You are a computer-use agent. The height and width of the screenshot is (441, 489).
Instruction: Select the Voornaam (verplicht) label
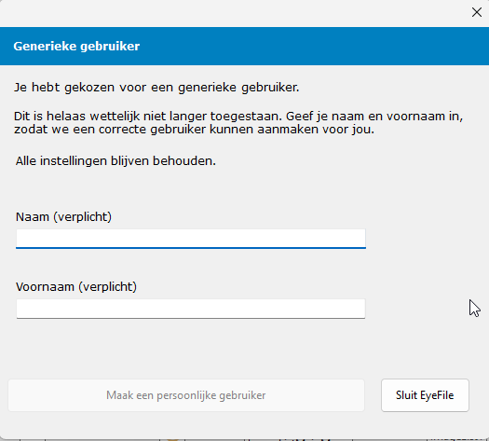tap(76, 286)
